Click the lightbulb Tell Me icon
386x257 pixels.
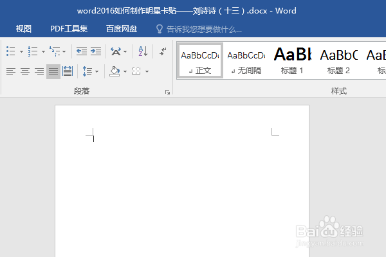coord(160,29)
